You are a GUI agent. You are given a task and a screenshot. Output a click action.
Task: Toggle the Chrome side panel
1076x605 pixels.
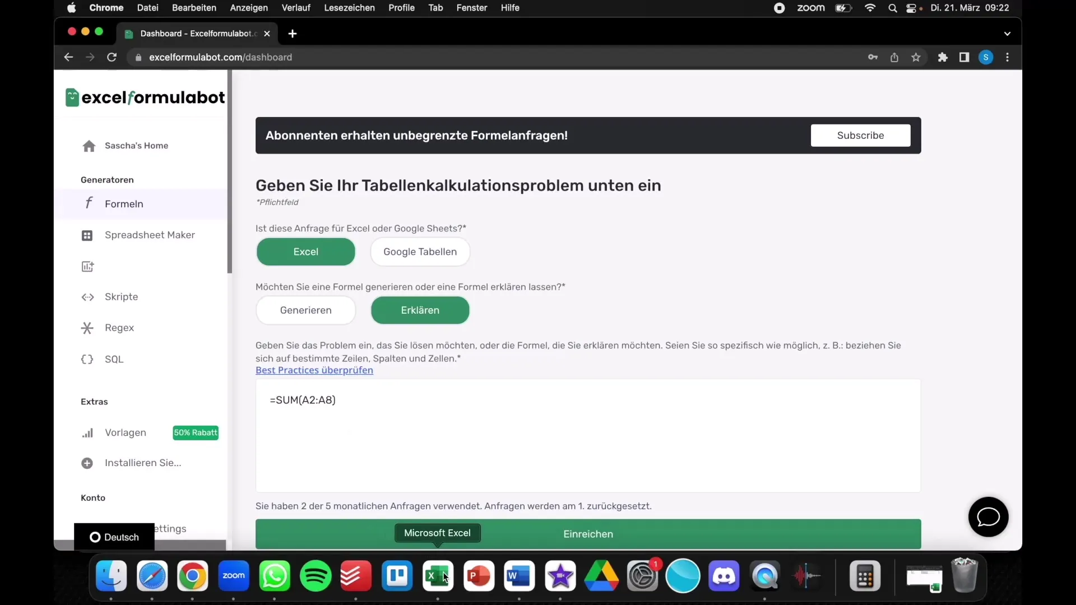pos(964,57)
